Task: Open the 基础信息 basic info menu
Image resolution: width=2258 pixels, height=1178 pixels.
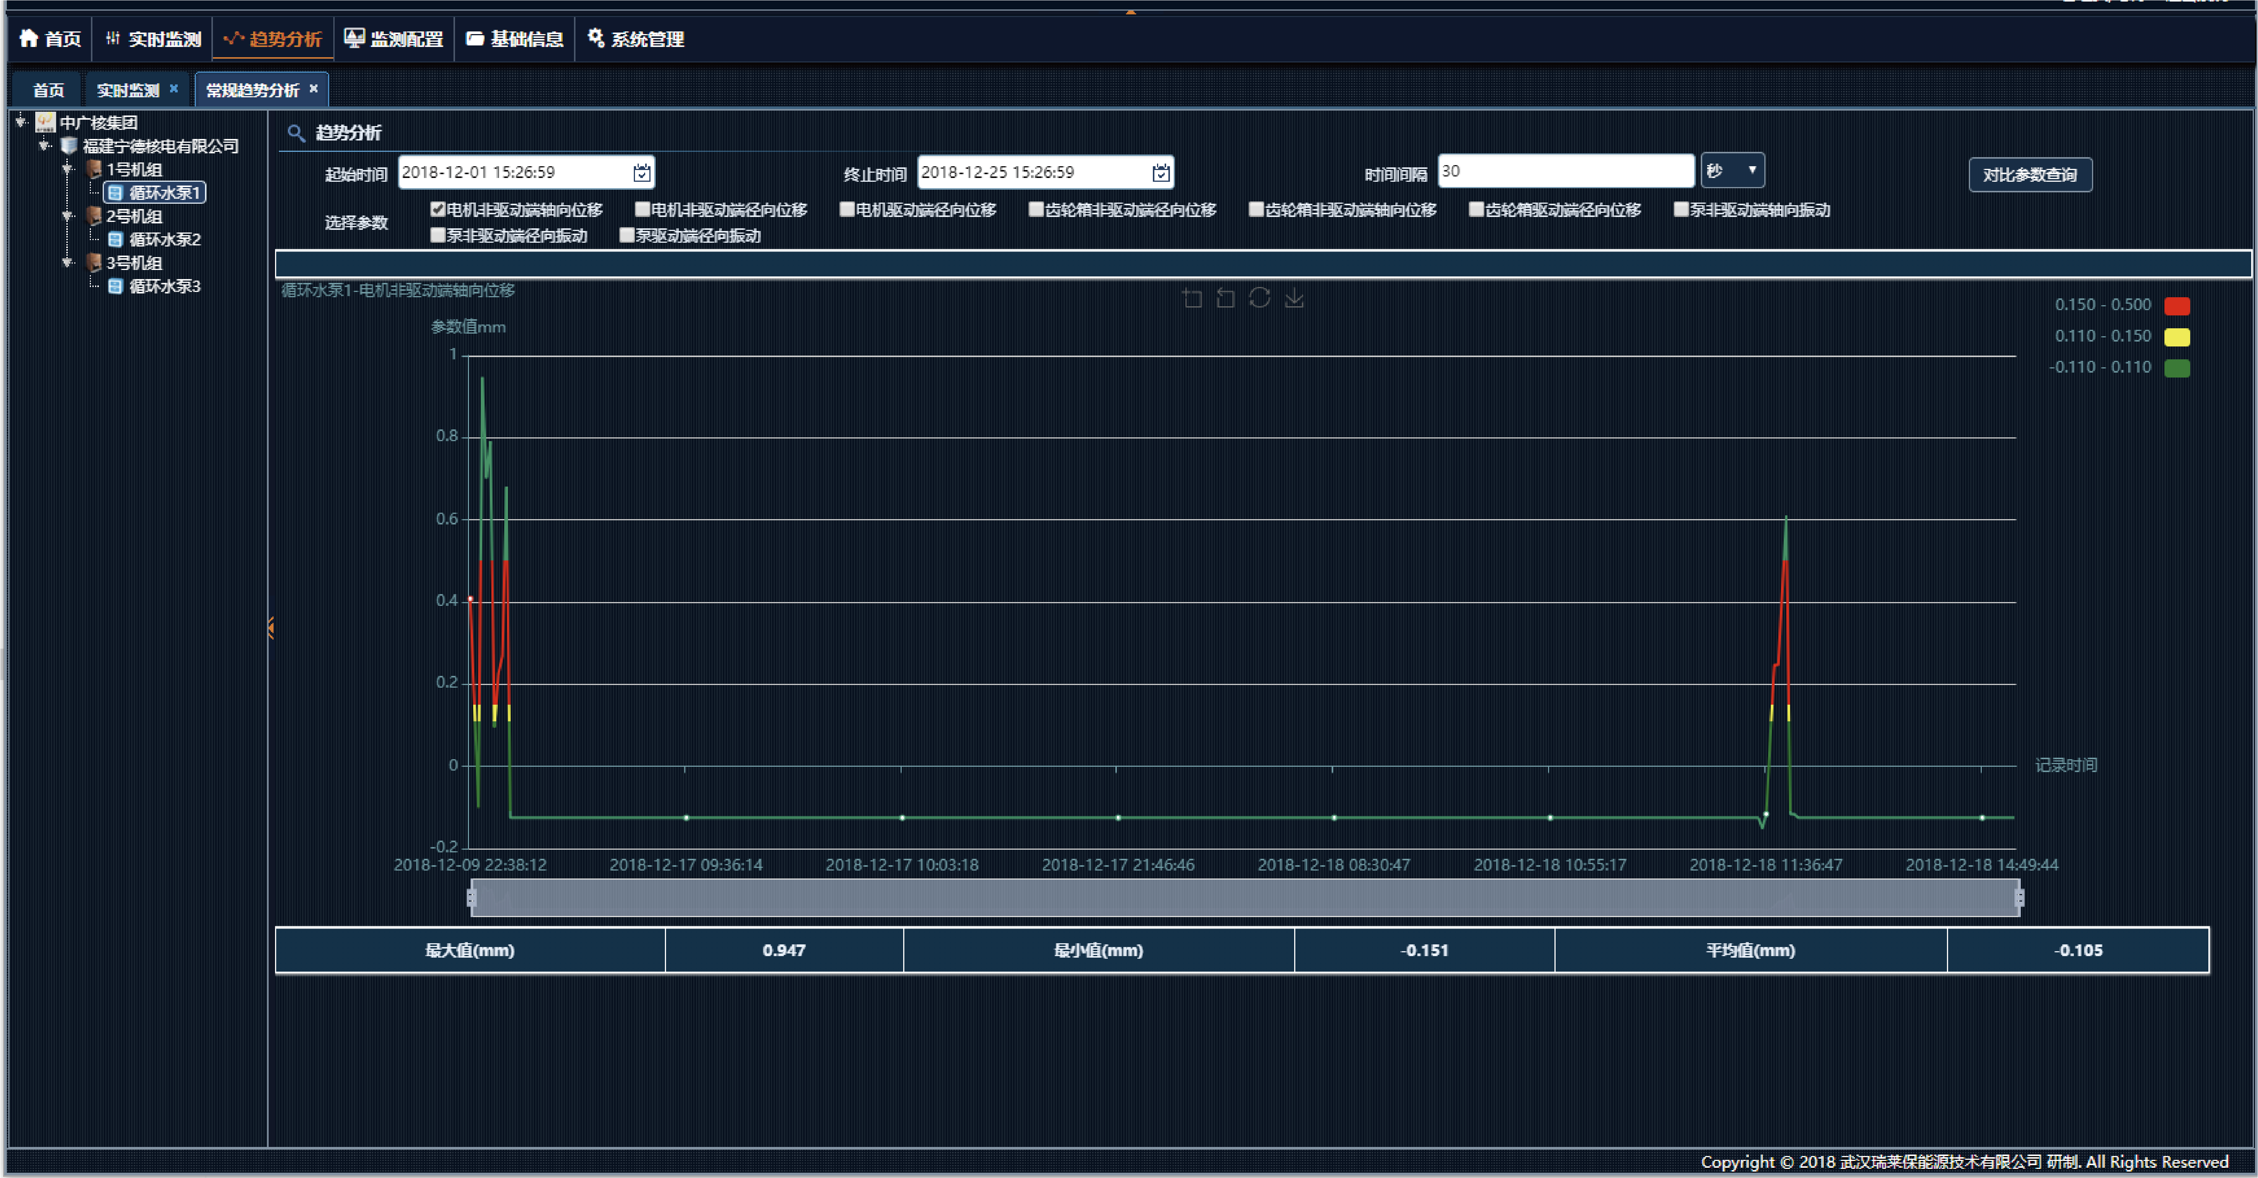Action: (514, 39)
